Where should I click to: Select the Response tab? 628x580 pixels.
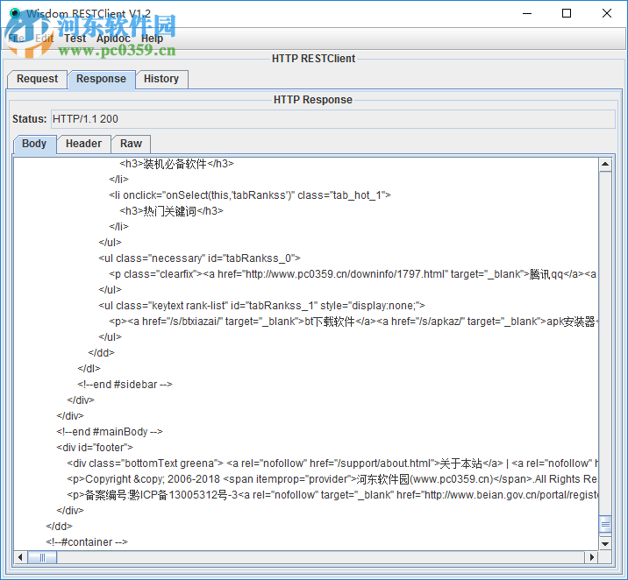[101, 79]
